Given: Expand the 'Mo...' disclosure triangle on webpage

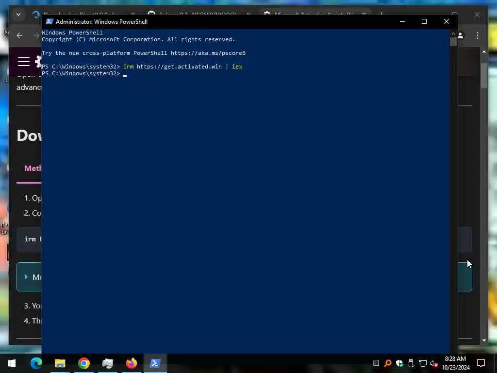Looking at the screenshot, I should 26,277.
